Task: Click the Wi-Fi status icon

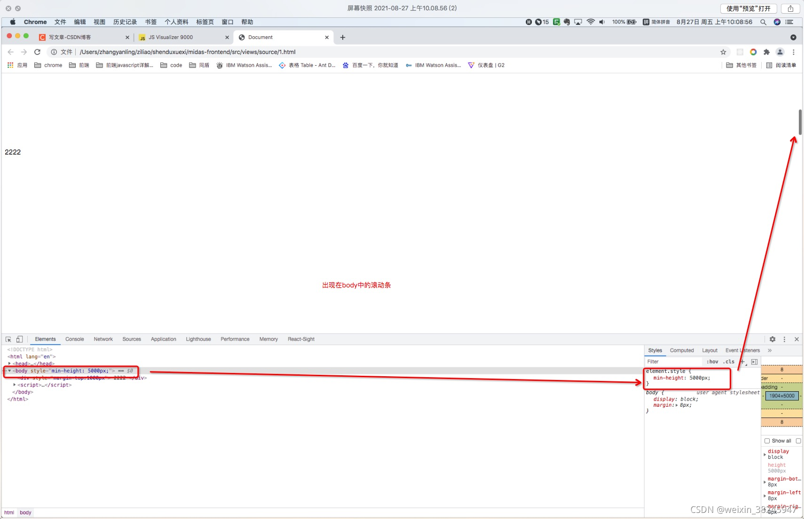Action: pyautogui.click(x=591, y=22)
